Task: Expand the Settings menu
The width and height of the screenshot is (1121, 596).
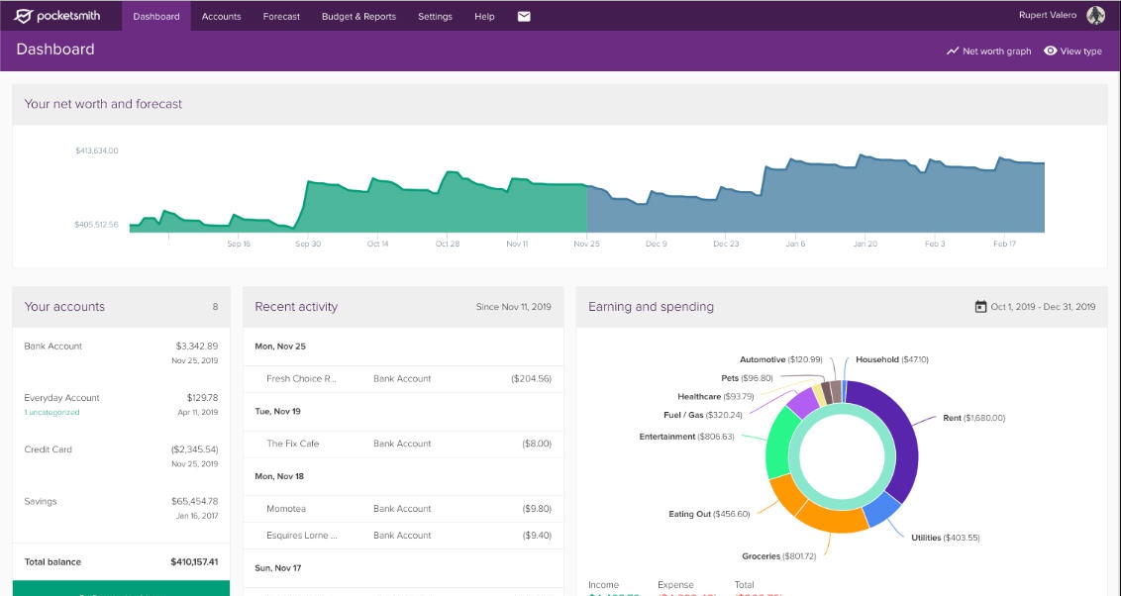Action: point(435,16)
